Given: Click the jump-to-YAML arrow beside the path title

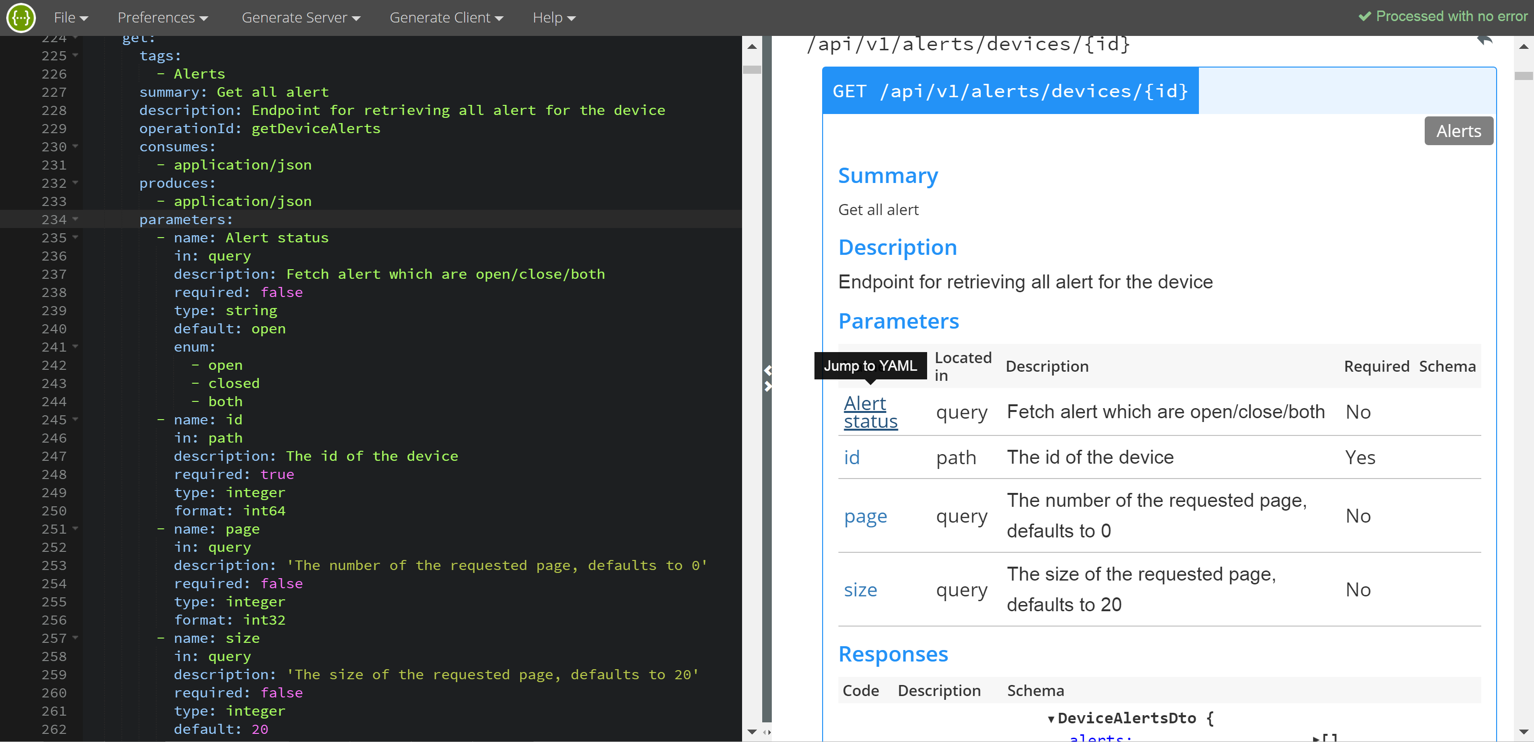Looking at the screenshot, I should point(1485,40).
